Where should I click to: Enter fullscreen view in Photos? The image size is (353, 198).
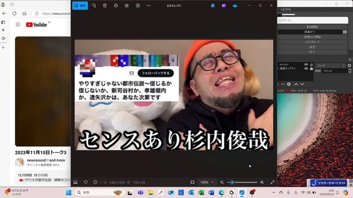[272, 182]
